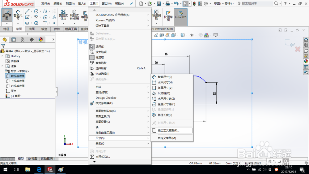Screen dimensions: 309x174
Task: Click the Save icon in toolbar
Action: [159, 3]
